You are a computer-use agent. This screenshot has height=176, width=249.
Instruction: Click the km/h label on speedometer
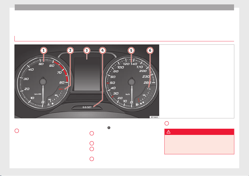click(128, 94)
